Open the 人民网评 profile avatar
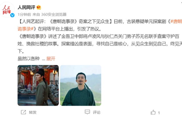The image size is (182, 120). (x=7, y=9)
